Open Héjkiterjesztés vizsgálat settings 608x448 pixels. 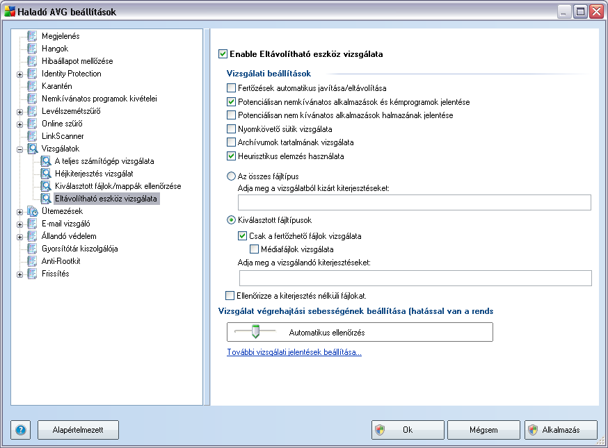[x=94, y=174]
